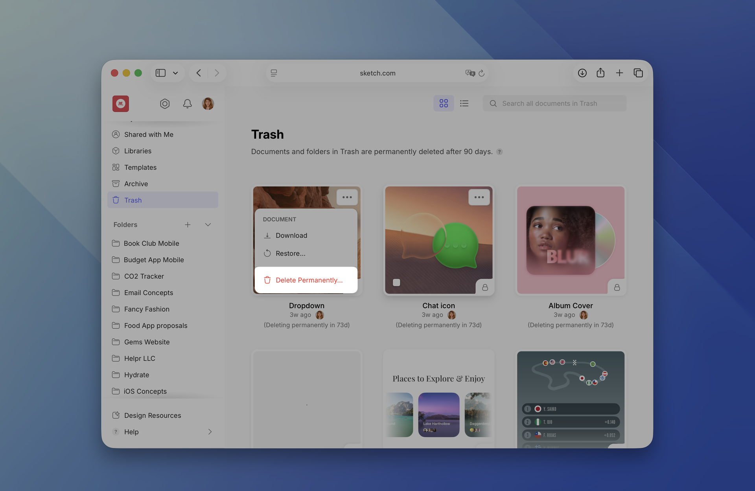This screenshot has height=491, width=755.
Task: Open the Trash help question mark
Action: click(x=499, y=152)
